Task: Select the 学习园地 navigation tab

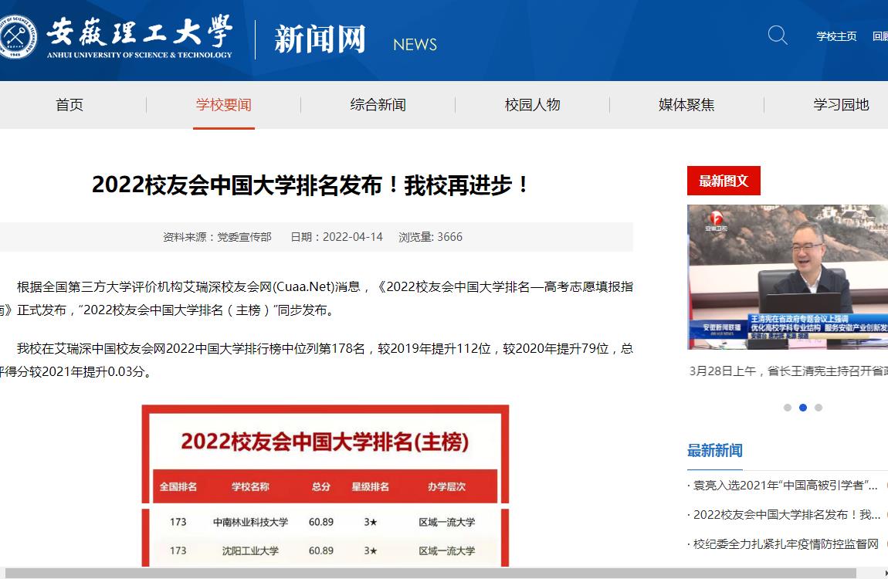Action: [x=841, y=105]
